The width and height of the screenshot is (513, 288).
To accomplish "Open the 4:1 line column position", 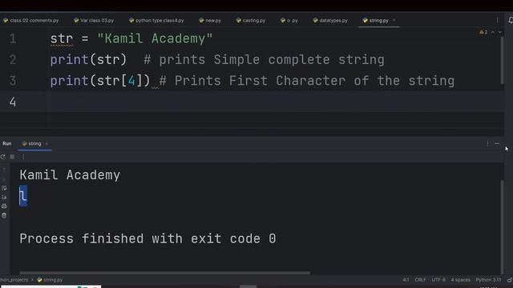I will pyautogui.click(x=406, y=280).
